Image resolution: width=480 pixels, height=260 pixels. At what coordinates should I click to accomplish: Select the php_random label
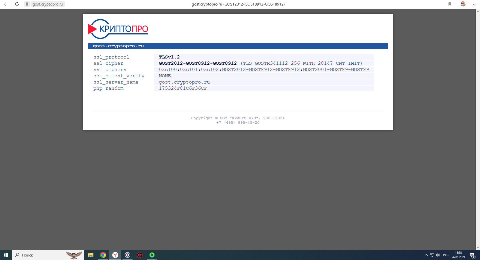[108, 88]
